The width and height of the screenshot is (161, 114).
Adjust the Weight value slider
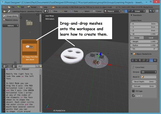coord(144,42)
